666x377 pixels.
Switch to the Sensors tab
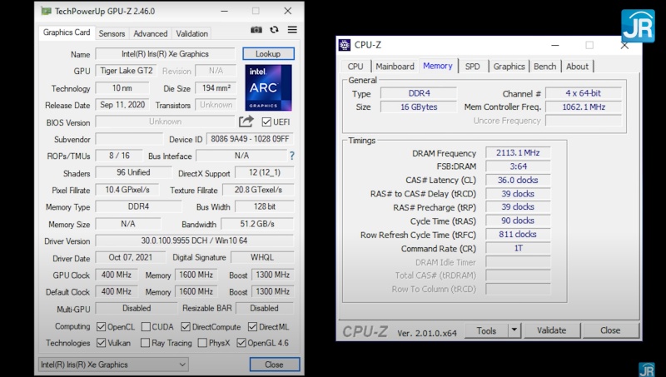pos(112,33)
